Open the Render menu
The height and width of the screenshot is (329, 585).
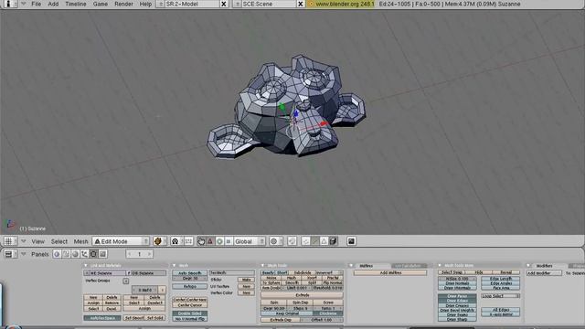coord(123,4)
